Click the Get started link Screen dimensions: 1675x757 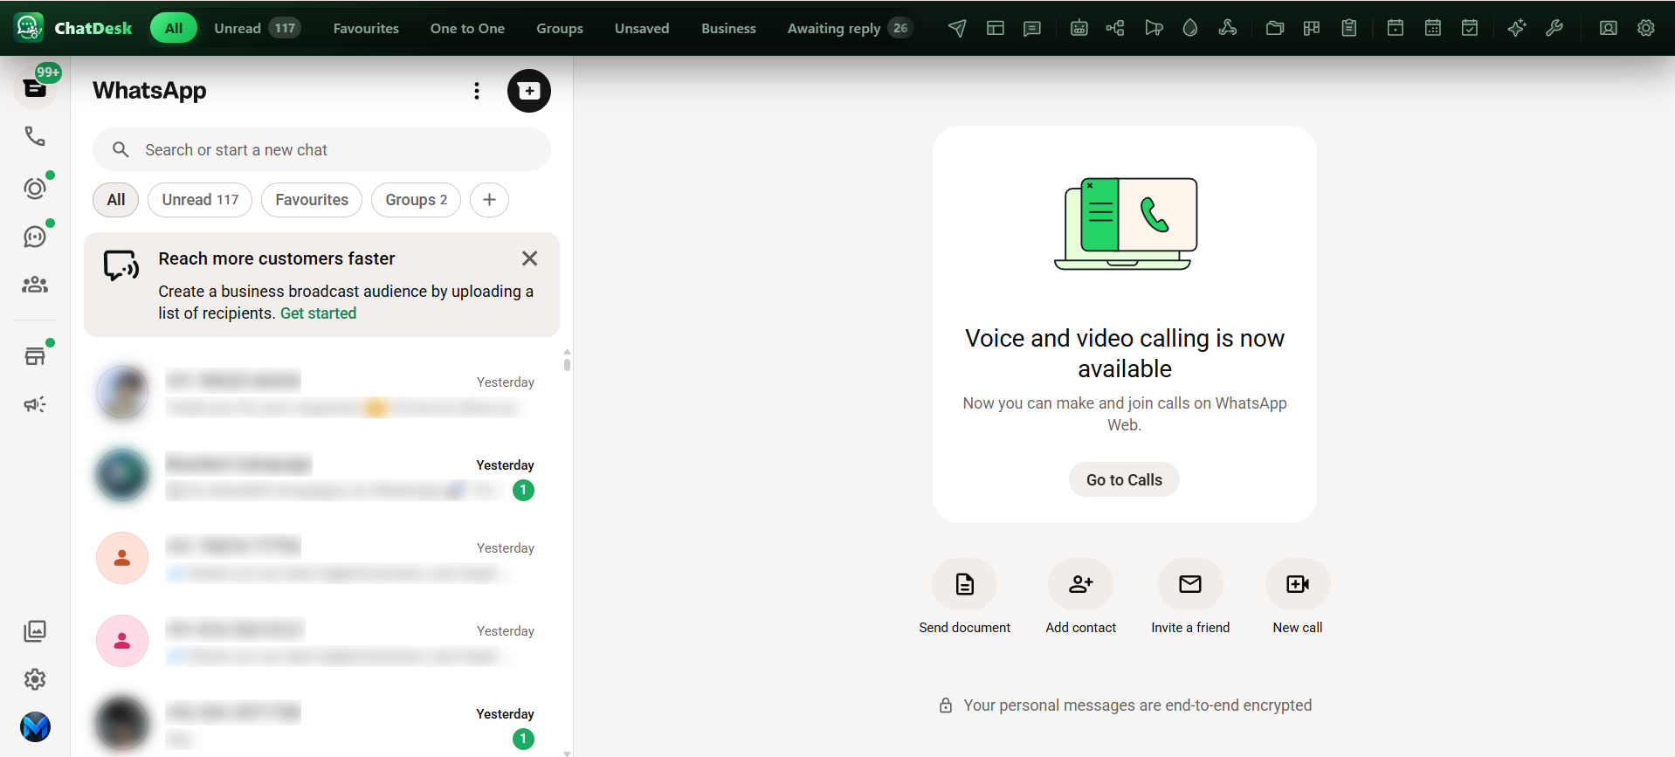click(318, 313)
